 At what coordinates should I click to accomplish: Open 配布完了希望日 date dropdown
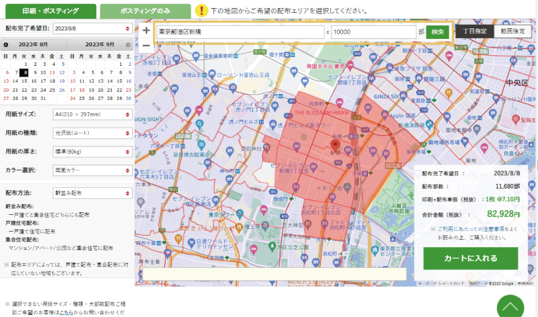93,28
